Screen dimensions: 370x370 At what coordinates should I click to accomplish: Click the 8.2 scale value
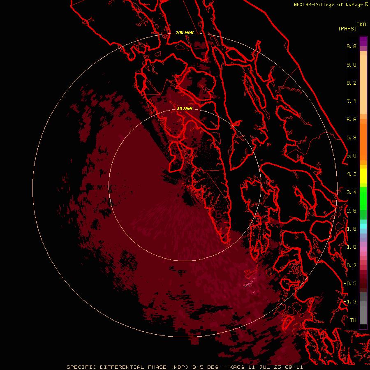click(351, 83)
